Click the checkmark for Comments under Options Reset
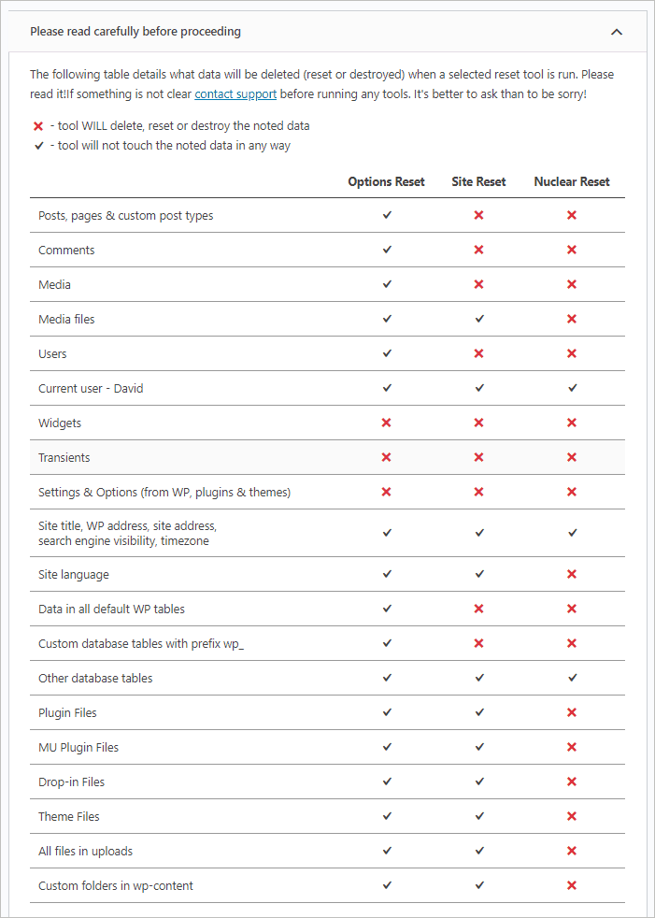655x918 pixels. coord(386,250)
